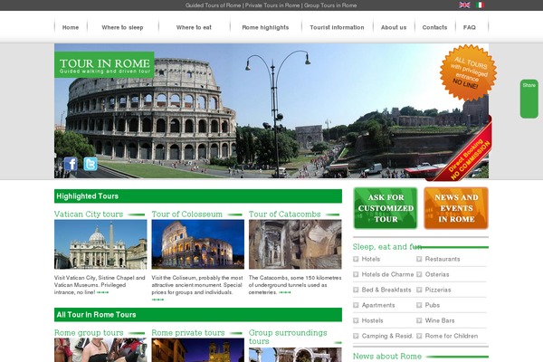Screen dimensions: 543x362
Task: Switch site language to Italian flag
Action: click(480, 5)
